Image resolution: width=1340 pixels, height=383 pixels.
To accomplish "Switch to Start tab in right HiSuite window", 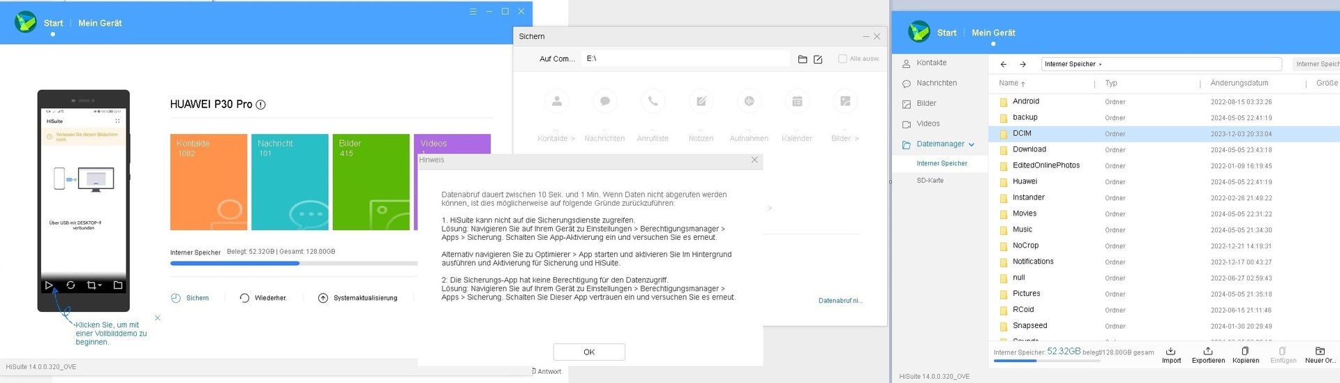I will 947,33.
